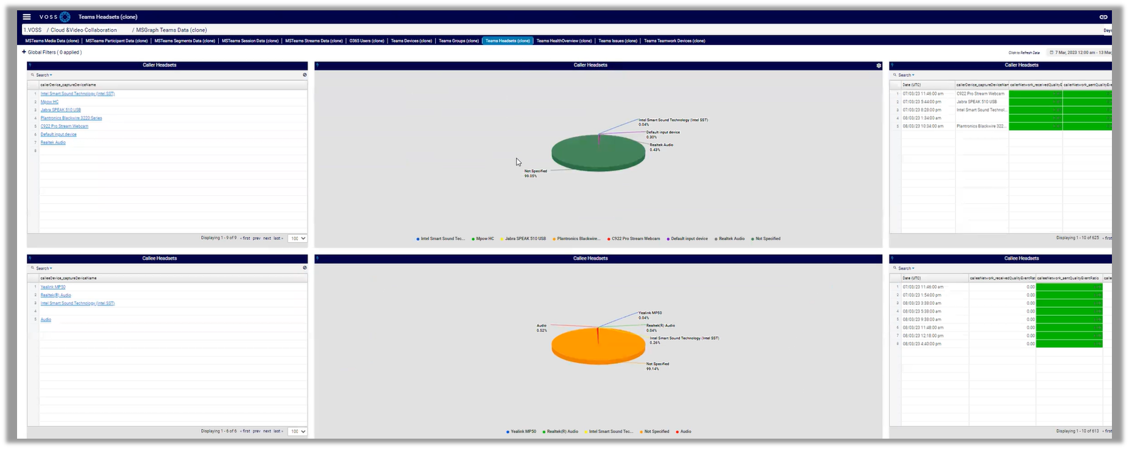Sort by Date (UTC) in Callee Headsets table
The image size is (1129, 449).
pos(934,278)
